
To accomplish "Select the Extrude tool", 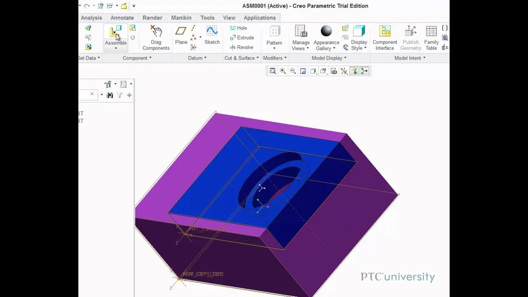I will pos(242,38).
